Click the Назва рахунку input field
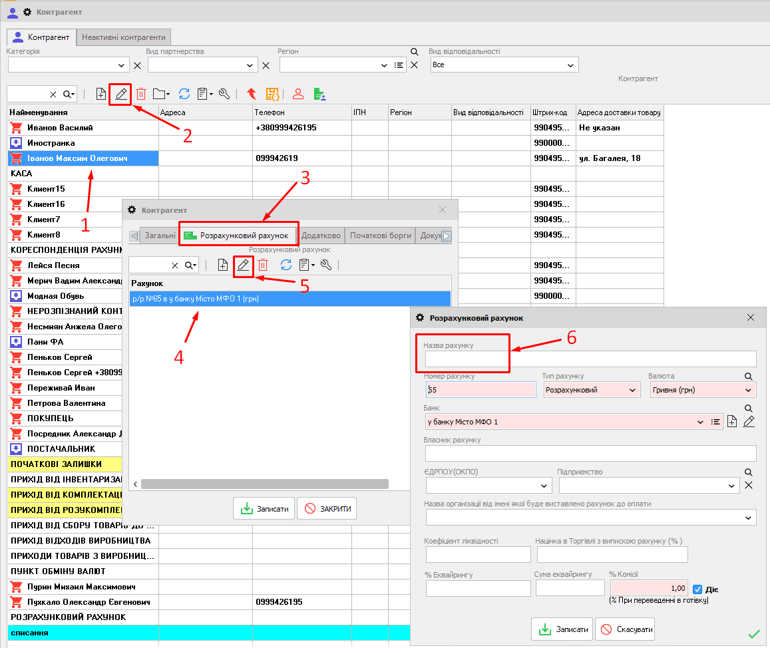This screenshot has height=648, width=770. tap(590, 359)
